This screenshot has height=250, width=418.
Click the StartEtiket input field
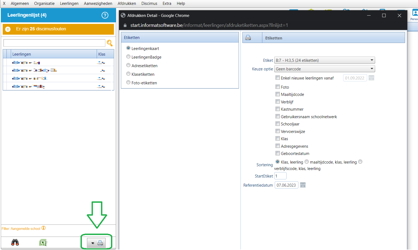click(x=280, y=176)
